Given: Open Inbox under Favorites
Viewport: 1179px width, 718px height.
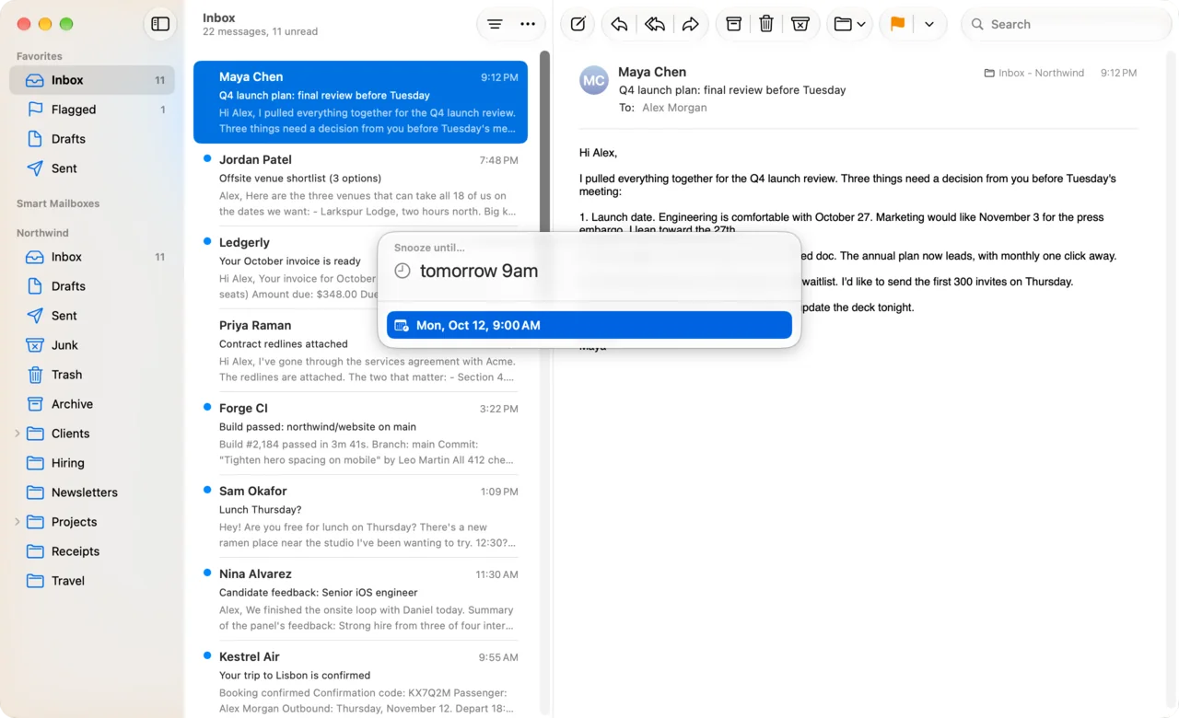Looking at the screenshot, I should pyautogui.click(x=92, y=80).
